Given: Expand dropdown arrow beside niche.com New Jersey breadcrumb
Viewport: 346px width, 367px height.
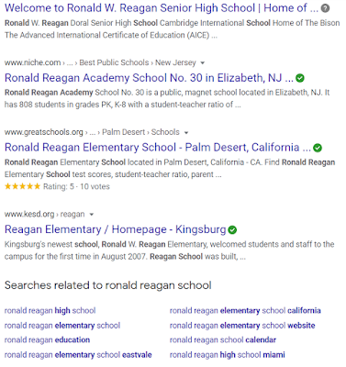Looking at the screenshot, I should click(x=202, y=63).
